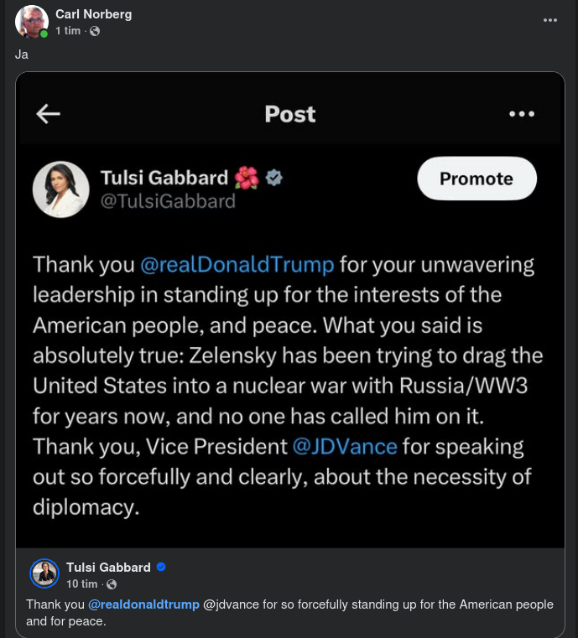Click the @realDonaldTrump mention in the tweet text
This screenshot has height=638, width=578.
[x=237, y=265]
